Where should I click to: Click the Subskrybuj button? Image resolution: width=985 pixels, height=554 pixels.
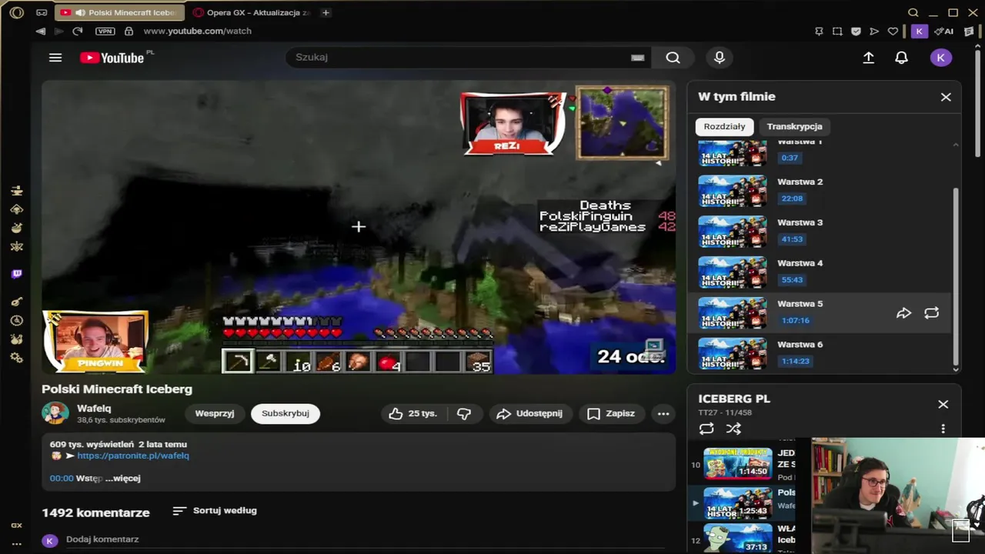[285, 413]
